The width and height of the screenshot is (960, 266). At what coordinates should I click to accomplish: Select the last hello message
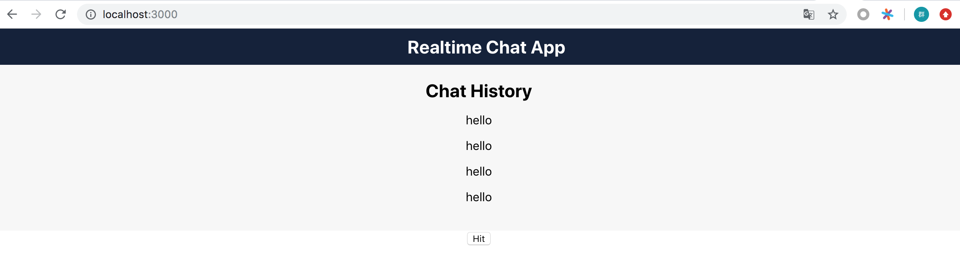(x=478, y=197)
